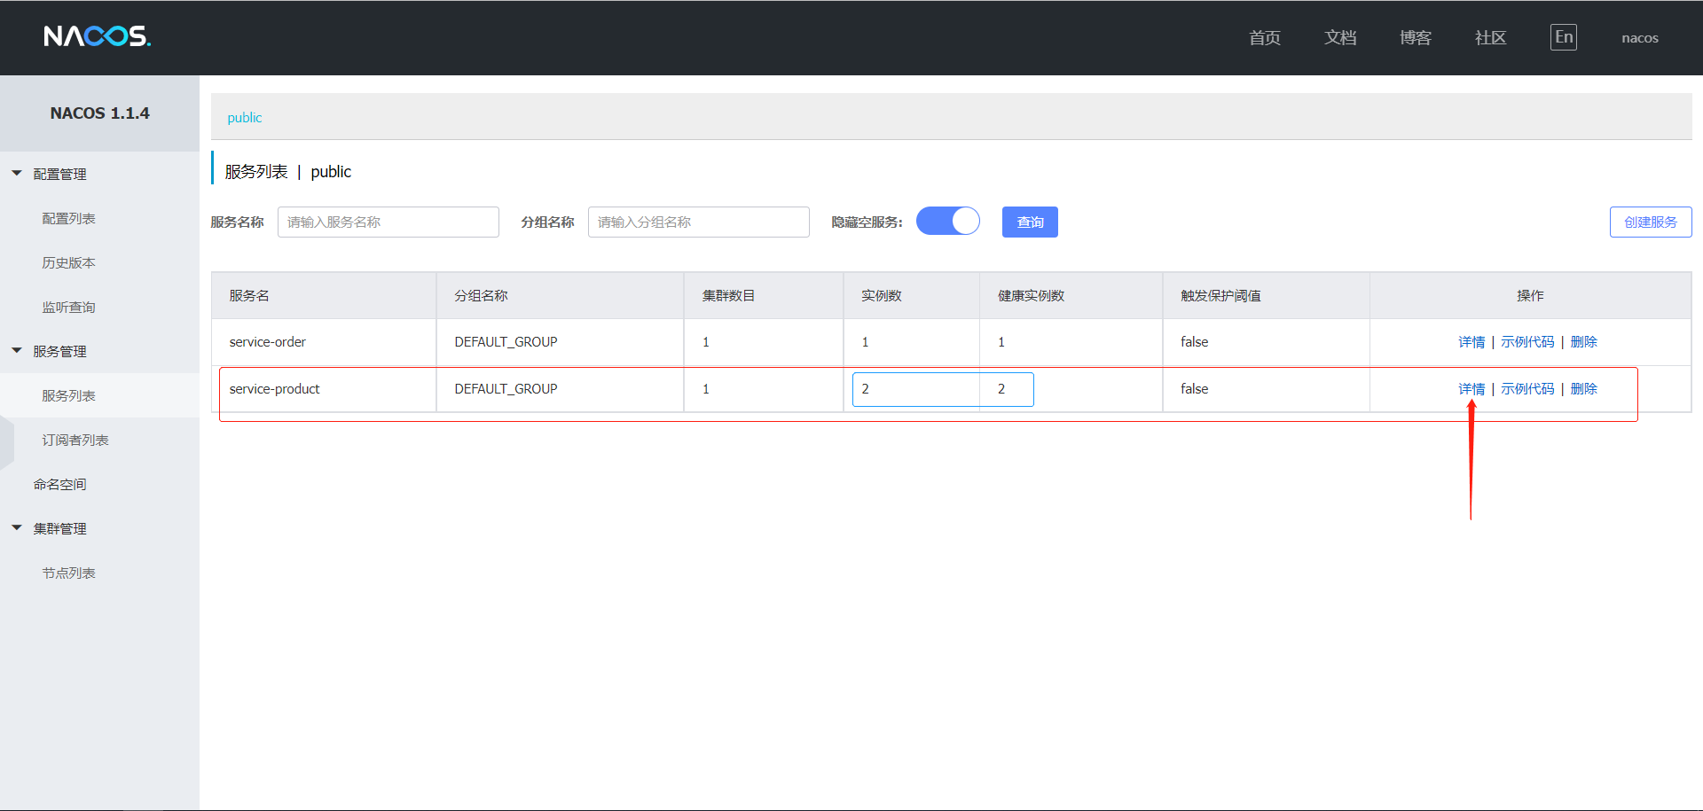The height and width of the screenshot is (811, 1703).
Task: Switch language with the En icon
Action: pyautogui.click(x=1564, y=37)
